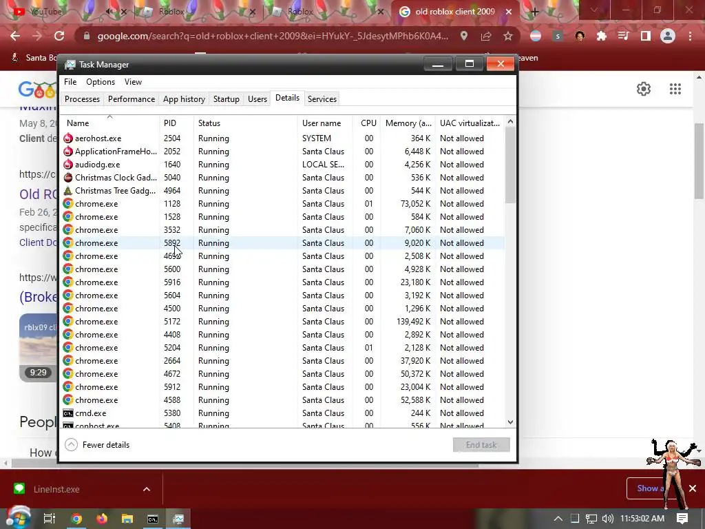Open Task View on the taskbar
This screenshot has height=529, width=705.
pyautogui.click(x=50, y=519)
